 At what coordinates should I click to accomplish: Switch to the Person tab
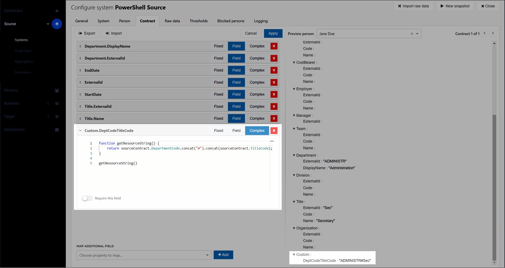(x=124, y=21)
